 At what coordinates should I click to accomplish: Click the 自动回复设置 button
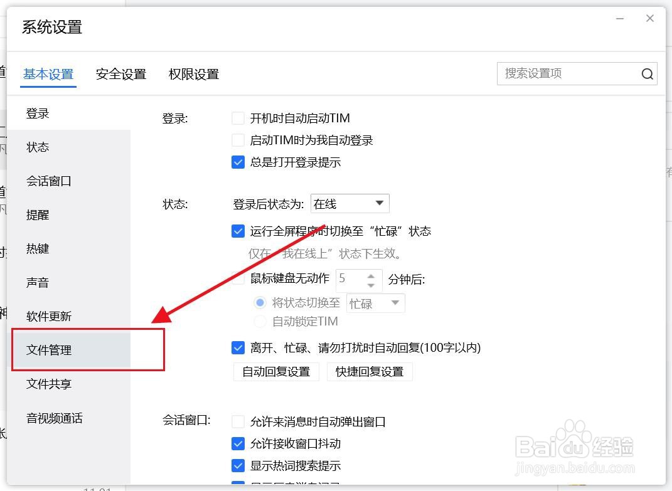tap(277, 371)
